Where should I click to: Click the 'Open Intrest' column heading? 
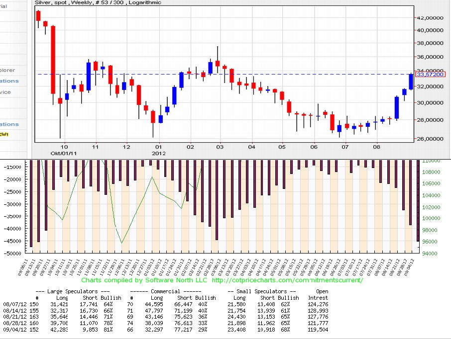click(x=318, y=294)
